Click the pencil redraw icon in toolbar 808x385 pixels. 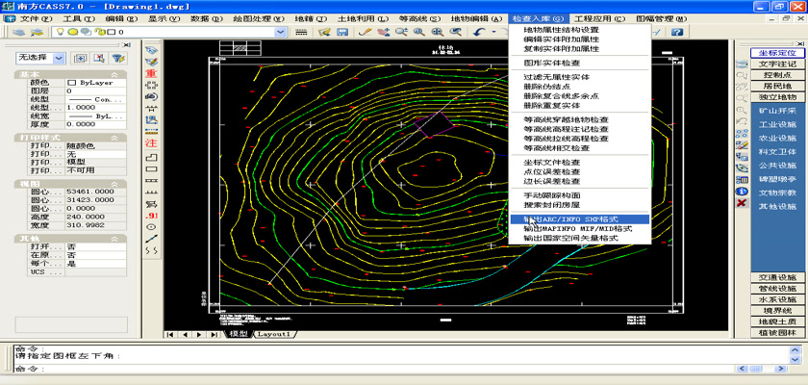365,32
